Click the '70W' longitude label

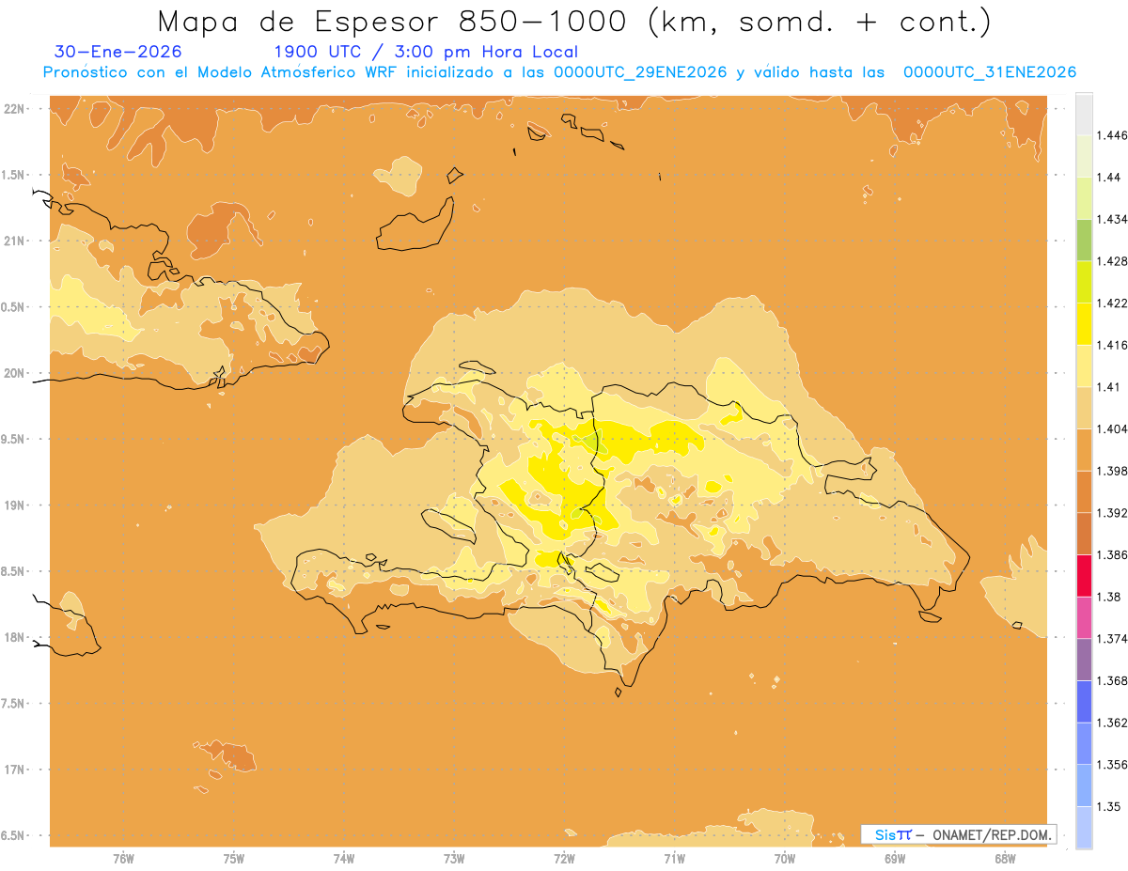point(785,859)
